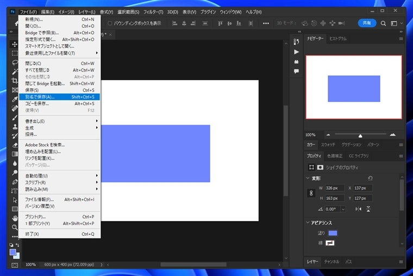Click 終了 Quit in File menu

click(59, 234)
